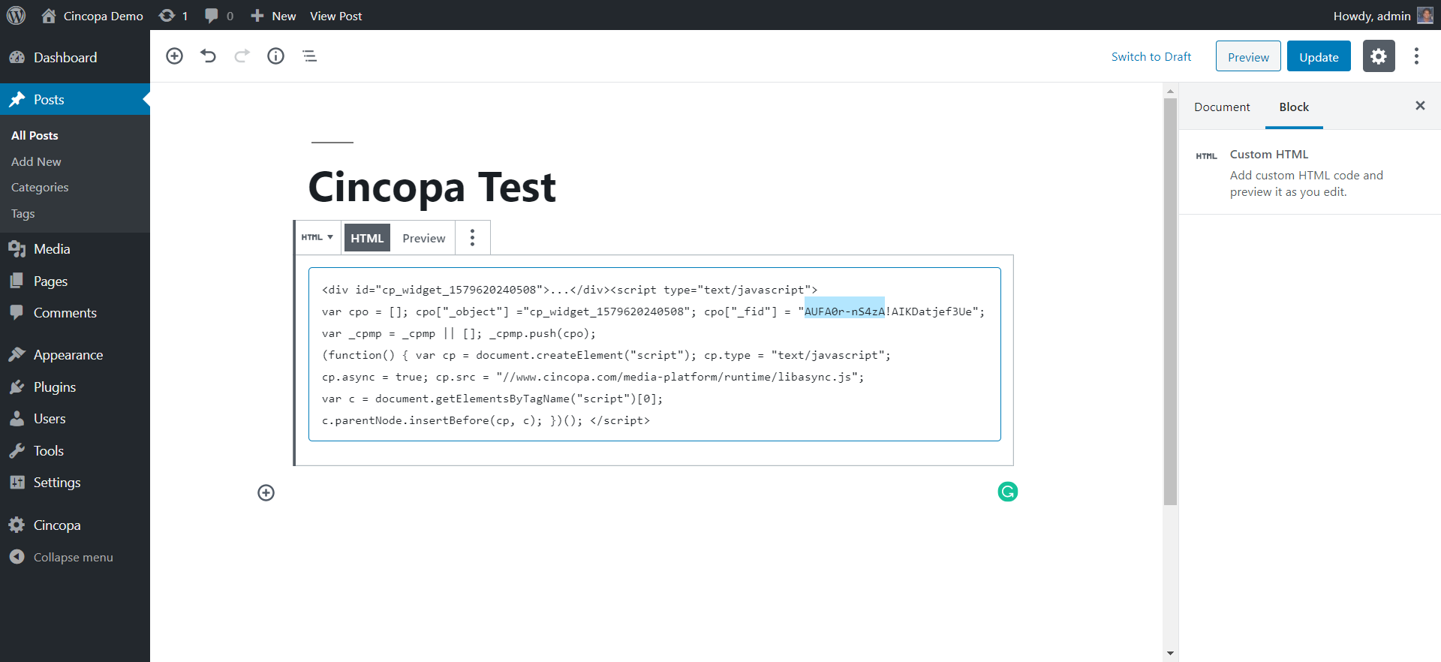
Task: Select the HTML view of the block
Action: 367,238
